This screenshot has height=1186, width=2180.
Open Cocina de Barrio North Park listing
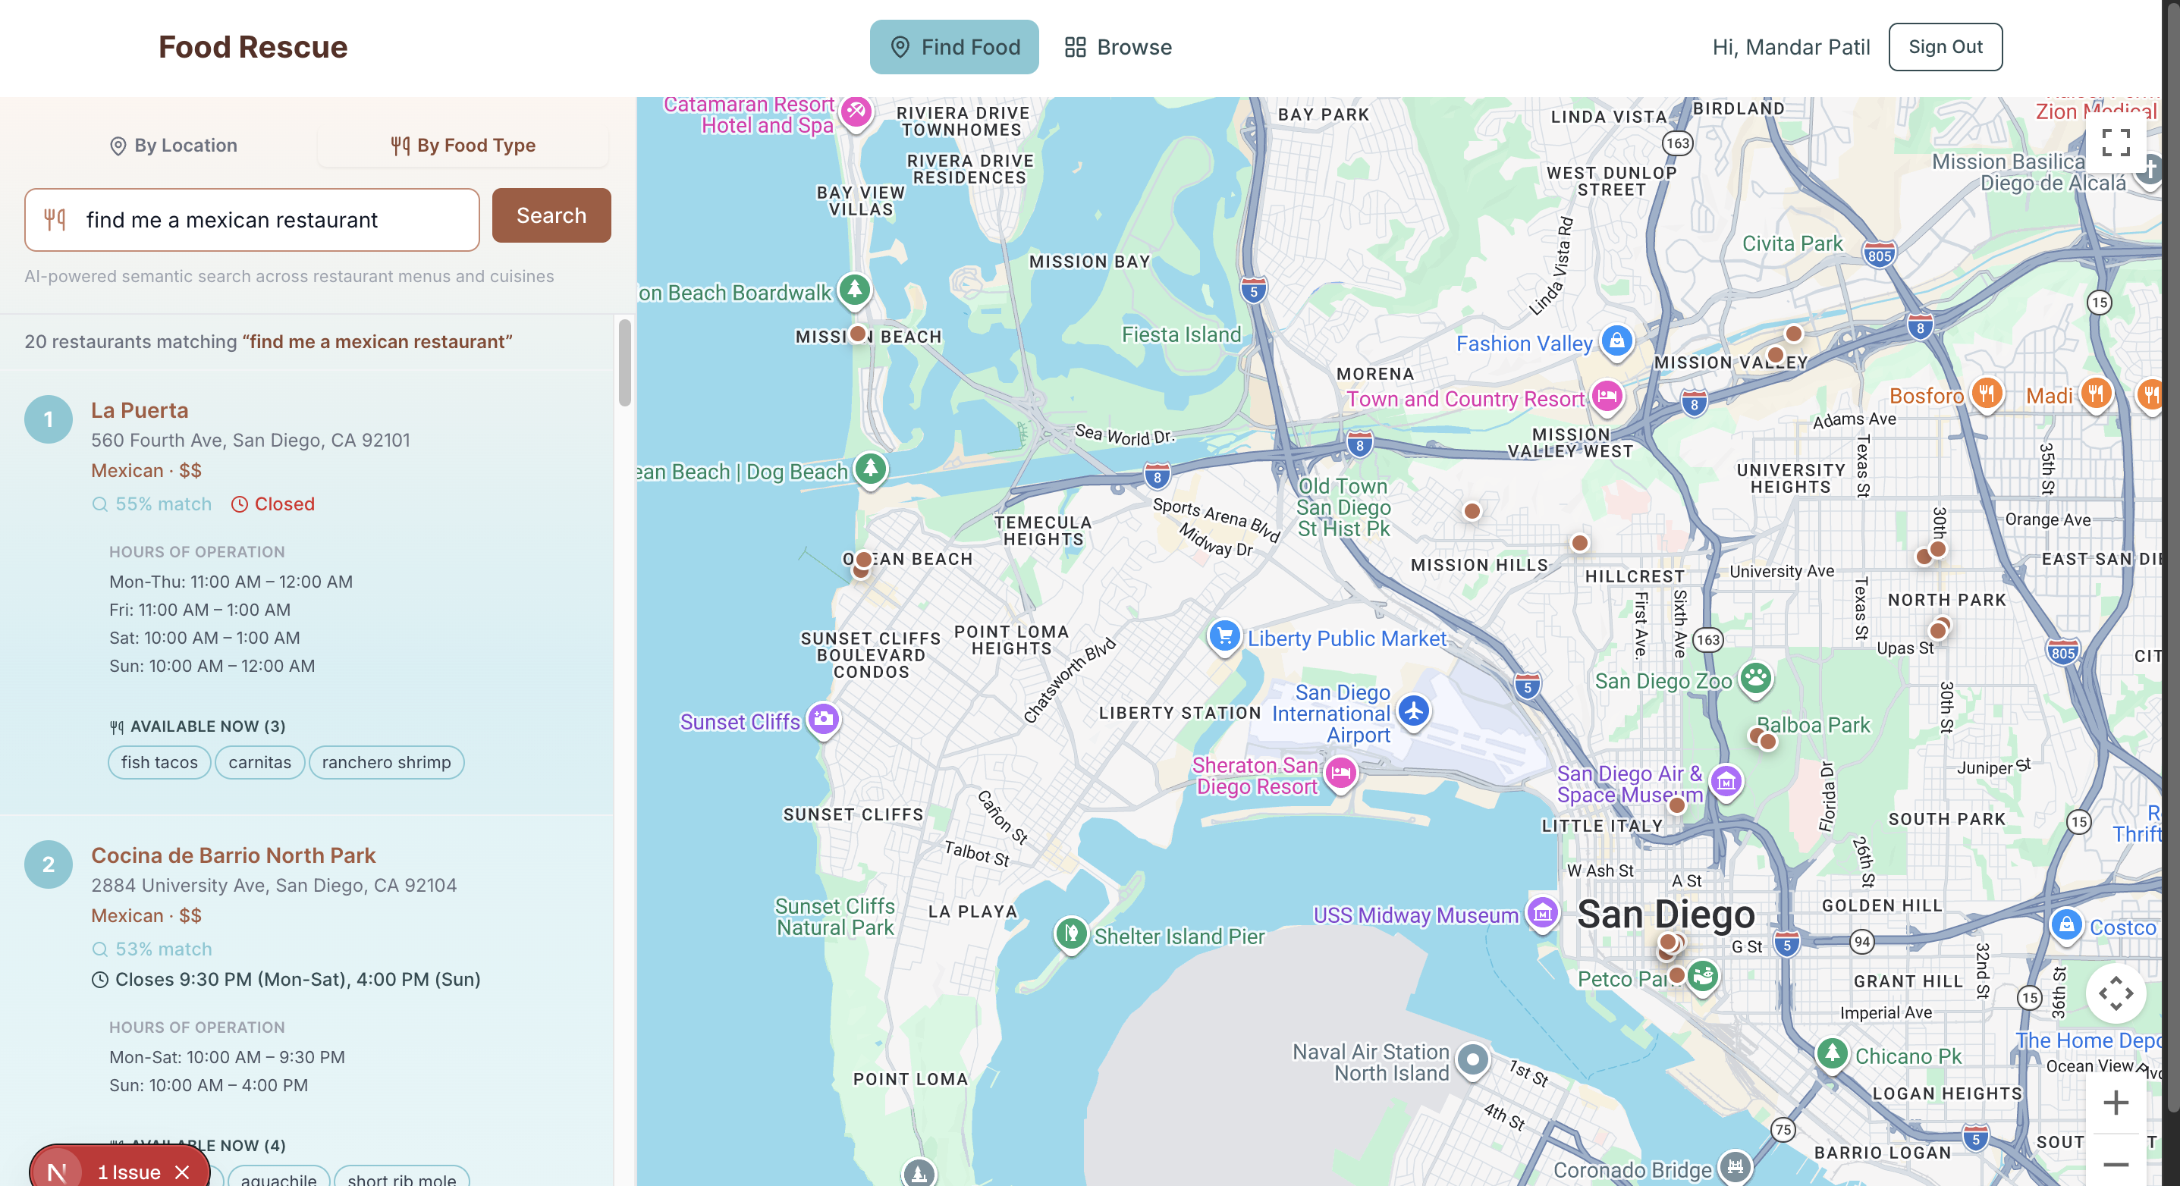(233, 855)
